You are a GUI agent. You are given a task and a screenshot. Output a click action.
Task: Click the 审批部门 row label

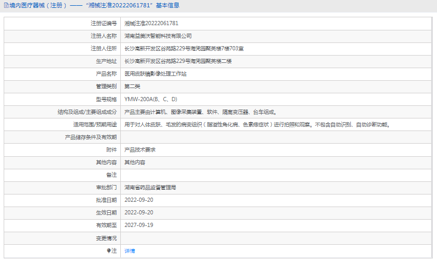107,188
